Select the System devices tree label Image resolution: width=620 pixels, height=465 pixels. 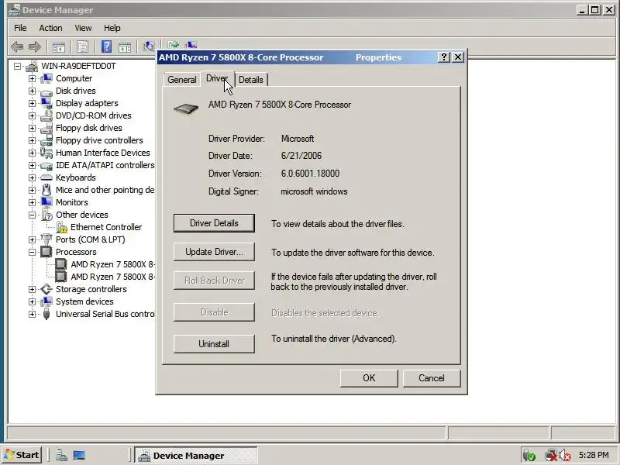pos(84,301)
